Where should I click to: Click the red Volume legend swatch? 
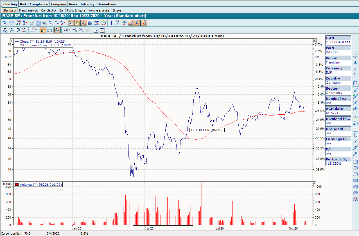17,184
